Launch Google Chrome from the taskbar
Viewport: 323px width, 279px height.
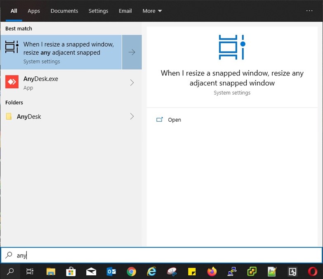coord(132,272)
